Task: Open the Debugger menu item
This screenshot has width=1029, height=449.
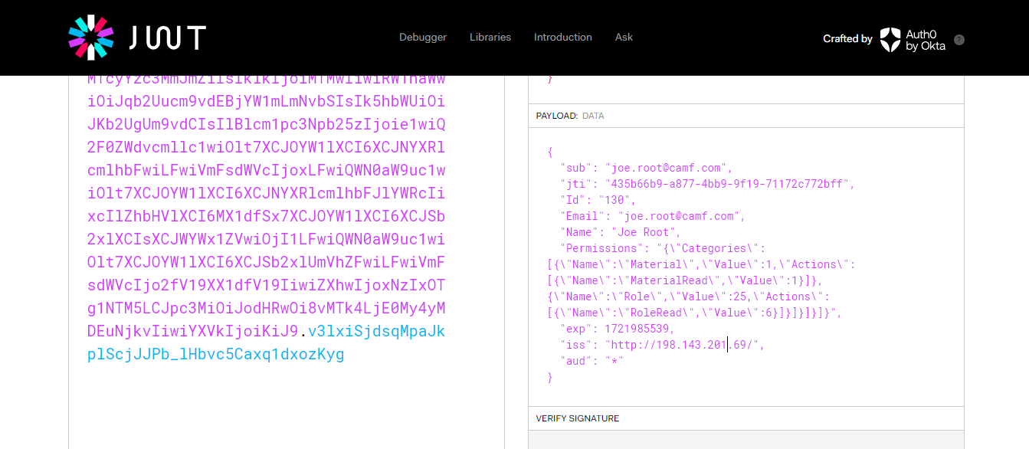Action: pyautogui.click(x=423, y=38)
